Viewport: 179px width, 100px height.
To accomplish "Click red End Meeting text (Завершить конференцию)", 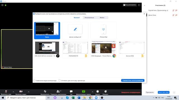I will click(131, 92).
